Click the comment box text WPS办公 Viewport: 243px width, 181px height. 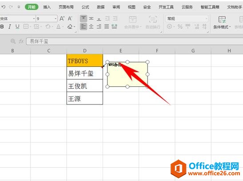[x=115, y=65]
